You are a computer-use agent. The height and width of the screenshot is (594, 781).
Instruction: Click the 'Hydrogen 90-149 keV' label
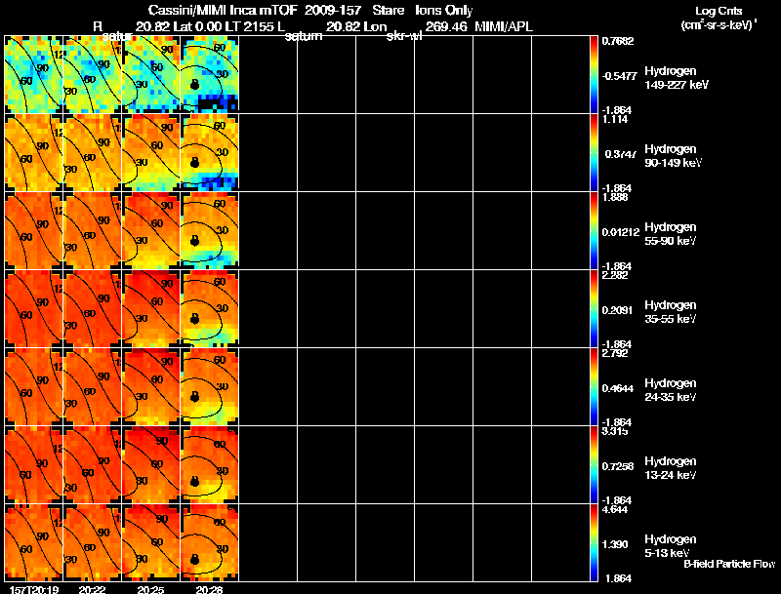674,156
